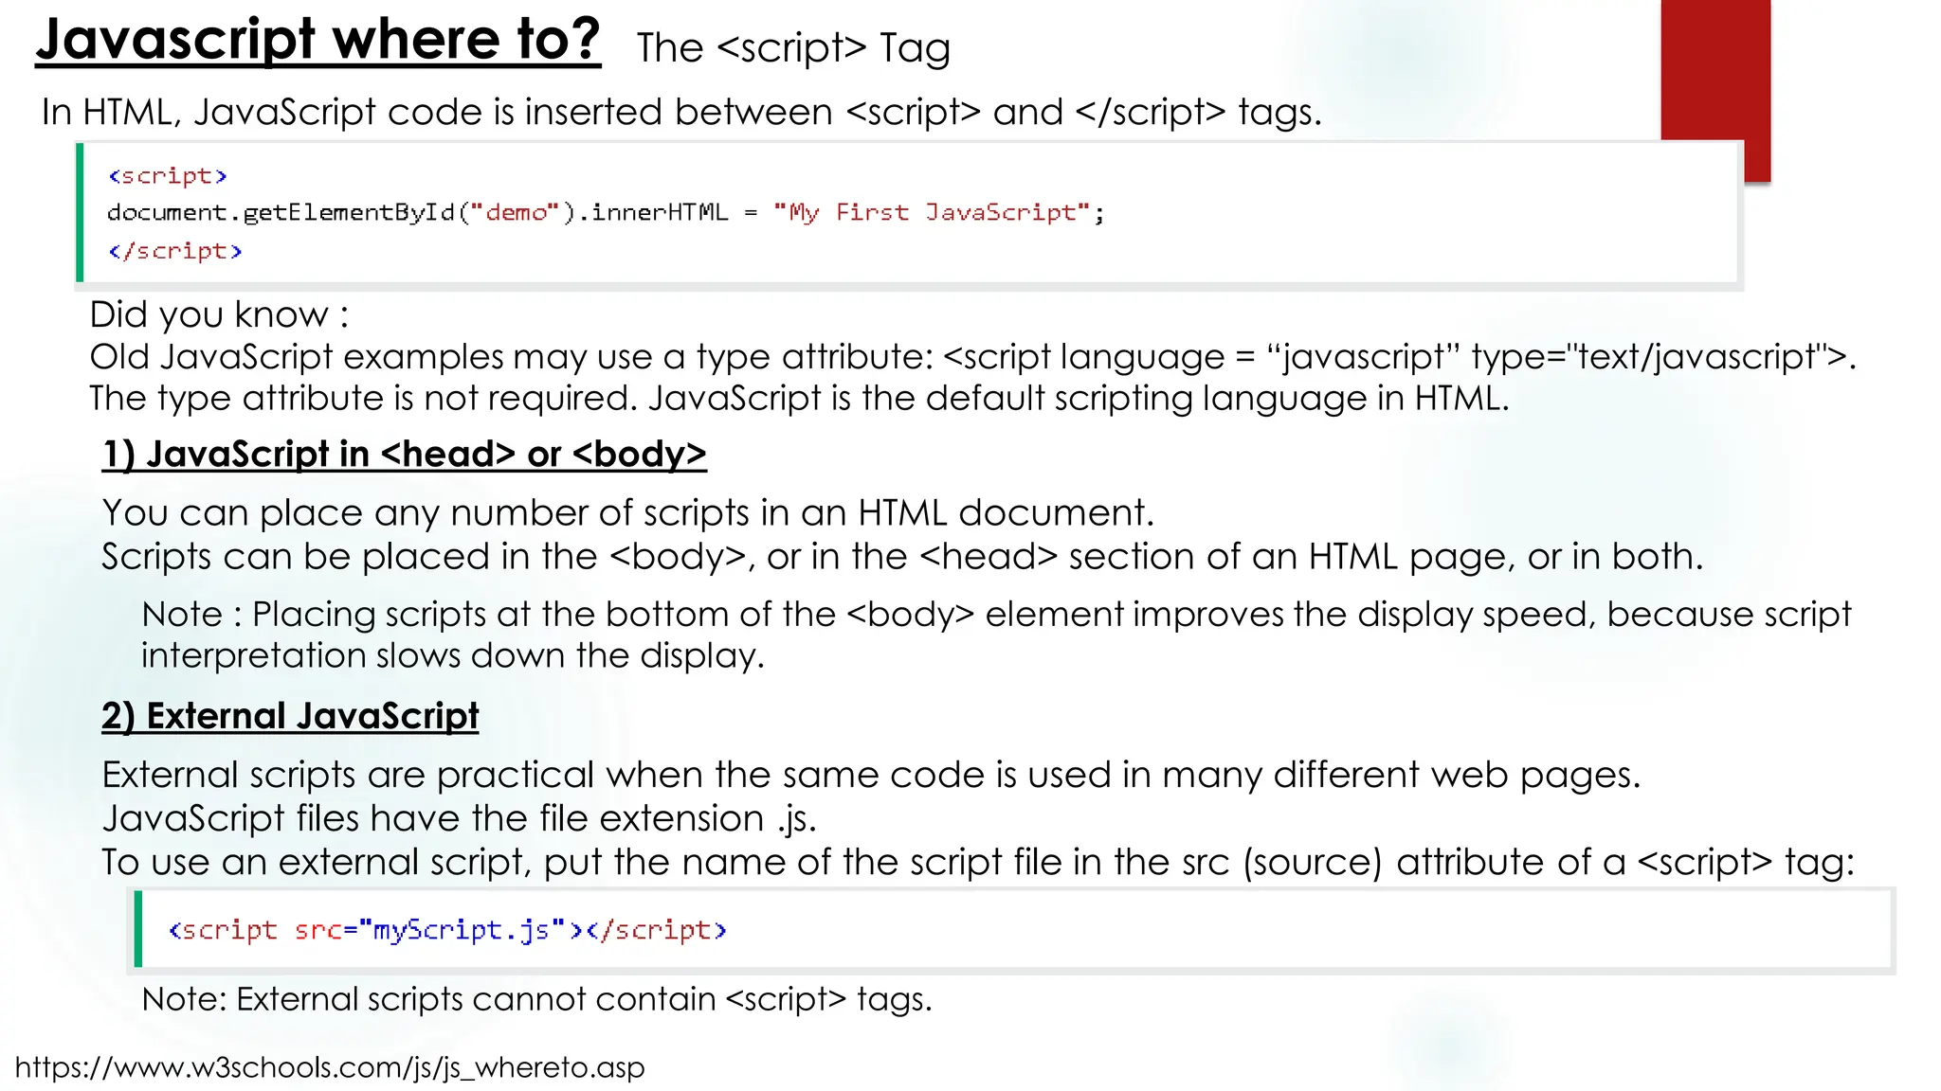This screenshot has width=1941, height=1091.
Task: Click 'External scripts are practical' line
Action: click(x=871, y=775)
